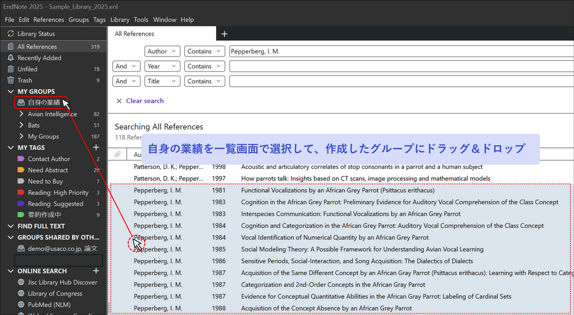Viewport: 574px width, 315px height.
Task: Click the Trash bin icon
Action: point(11,80)
